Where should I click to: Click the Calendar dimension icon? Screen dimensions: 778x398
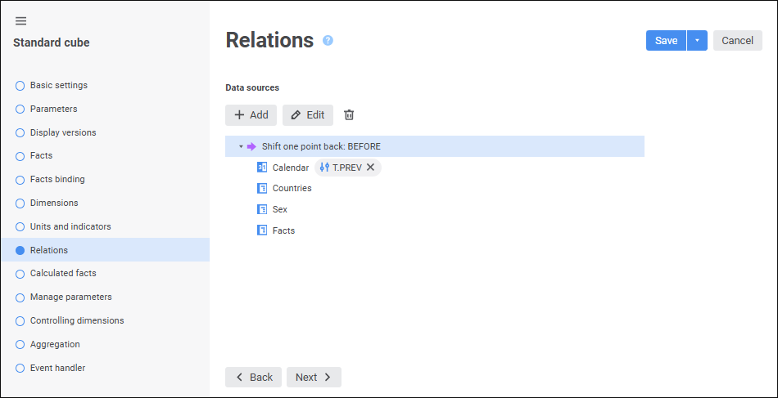click(262, 168)
